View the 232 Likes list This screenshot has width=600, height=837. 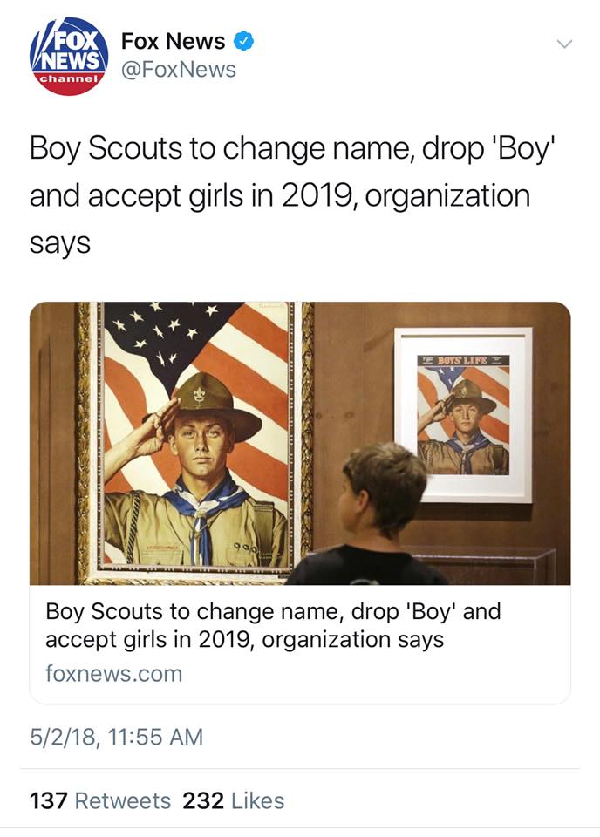click(233, 800)
